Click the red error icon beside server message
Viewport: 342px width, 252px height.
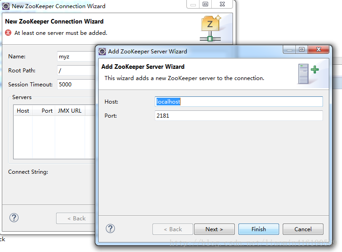click(x=8, y=33)
